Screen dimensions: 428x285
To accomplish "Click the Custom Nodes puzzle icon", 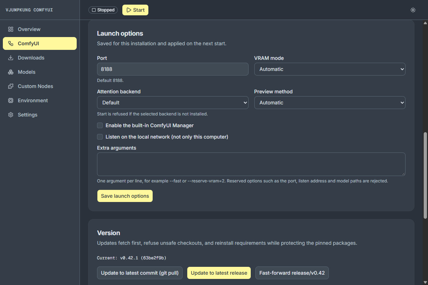I will click(x=11, y=86).
